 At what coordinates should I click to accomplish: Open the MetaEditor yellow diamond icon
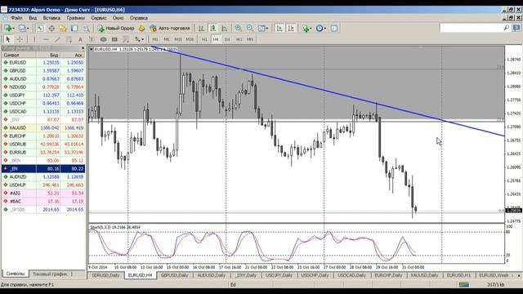141,29
